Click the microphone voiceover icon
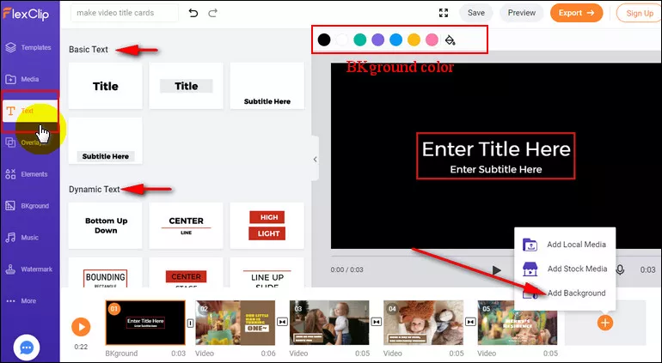The width and height of the screenshot is (662, 363). pos(620,269)
